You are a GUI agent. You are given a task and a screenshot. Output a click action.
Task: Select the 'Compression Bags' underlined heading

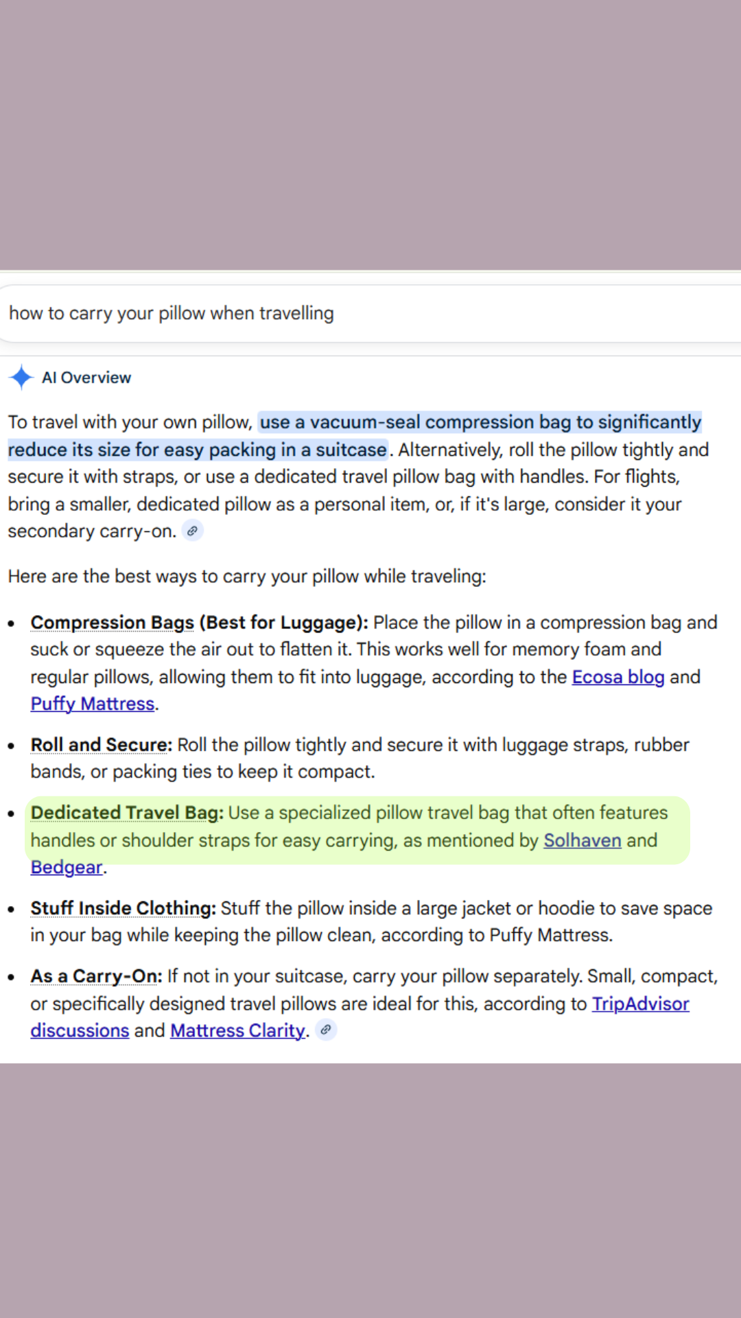click(x=113, y=623)
